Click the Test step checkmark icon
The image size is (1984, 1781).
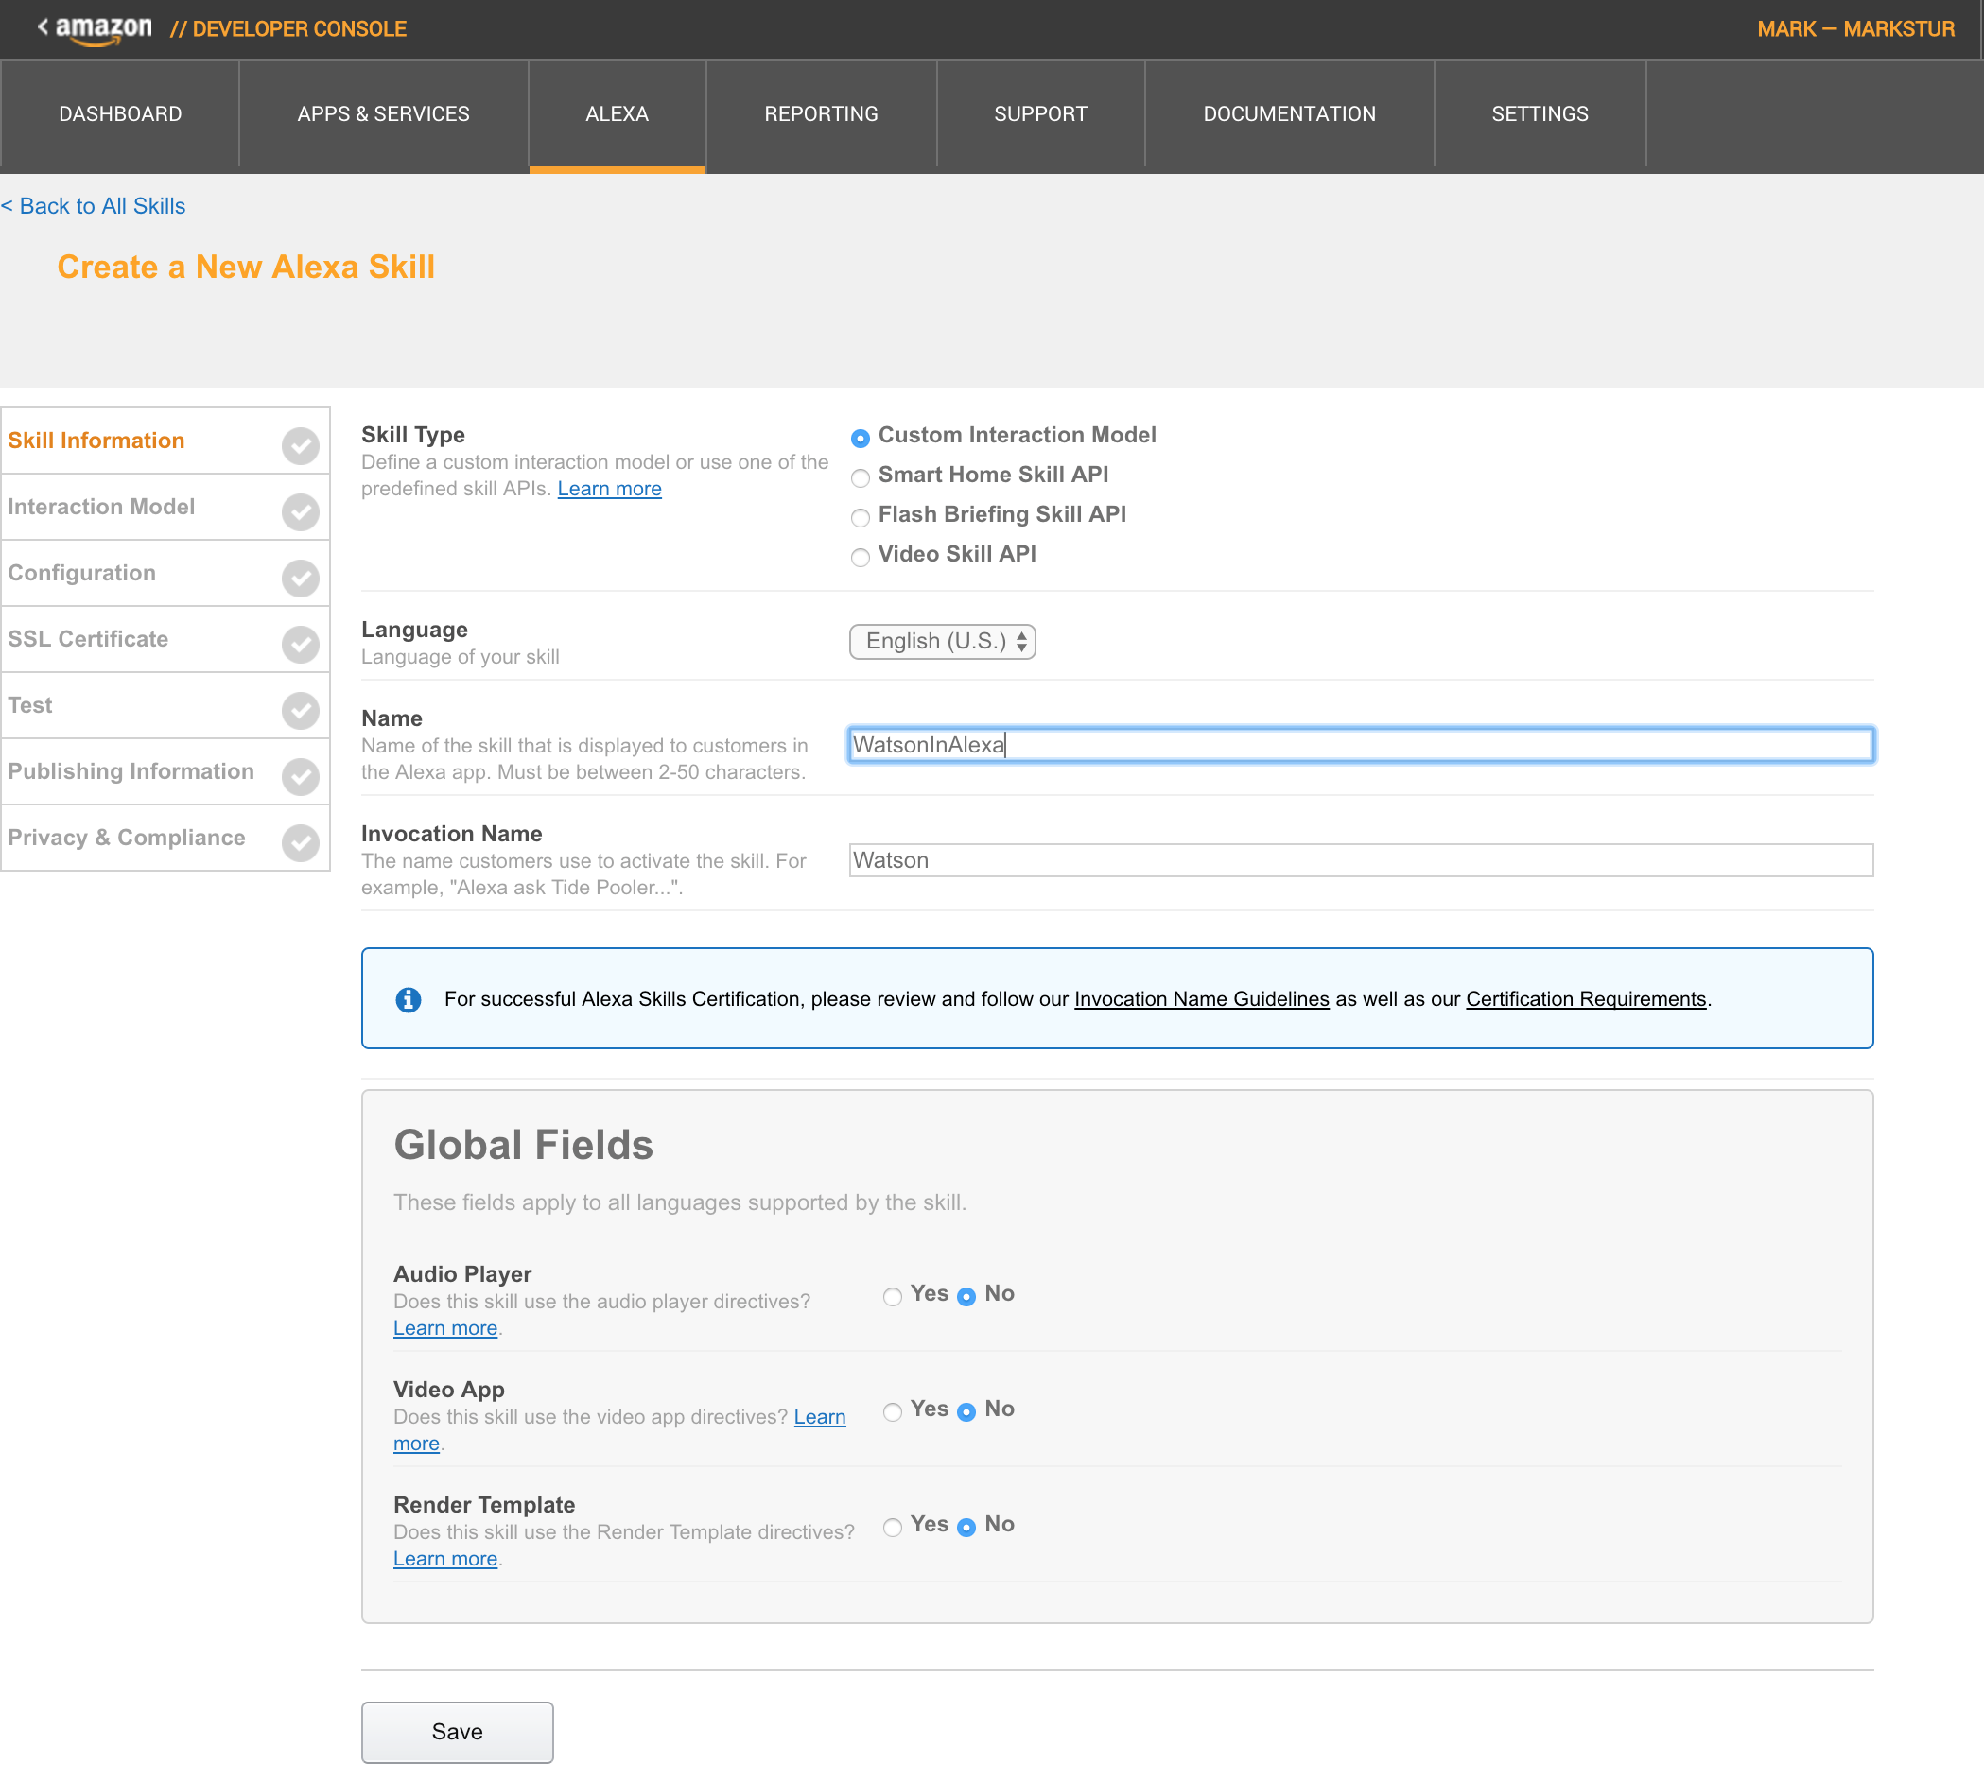click(x=301, y=711)
